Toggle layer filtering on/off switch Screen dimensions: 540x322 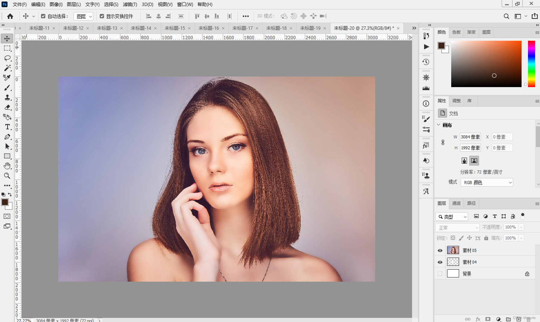coord(523,216)
